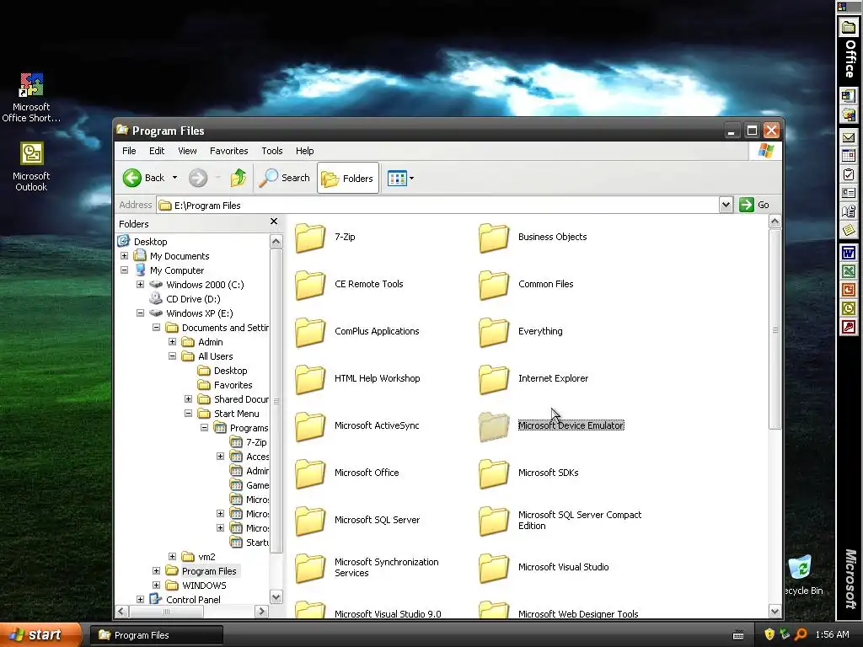
Task: Click the Up one level toolbar icon
Action: (x=239, y=178)
